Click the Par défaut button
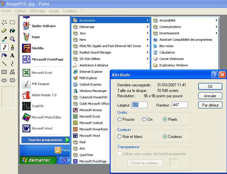The image size is (227, 174). tap(210, 105)
